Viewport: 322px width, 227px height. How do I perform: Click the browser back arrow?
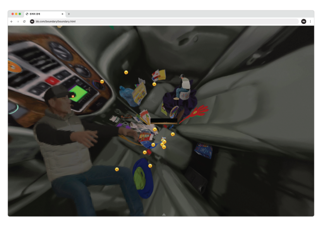pos(12,22)
